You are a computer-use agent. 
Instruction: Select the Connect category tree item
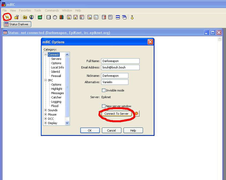[53, 55]
